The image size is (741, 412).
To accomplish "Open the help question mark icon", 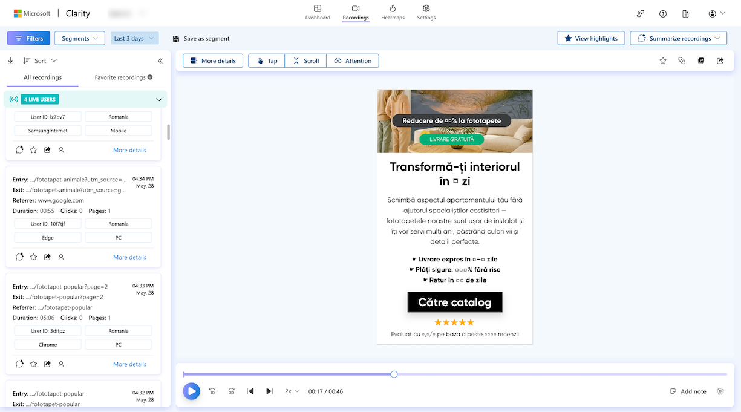I will click(x=663, y=13).
